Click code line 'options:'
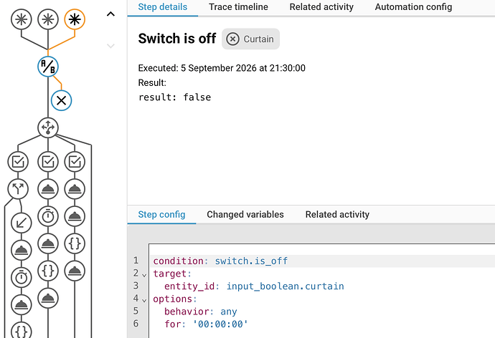Image resolution: width=495 pixels, height=338 pixels. pyautogui.click(x=175, y=299)
